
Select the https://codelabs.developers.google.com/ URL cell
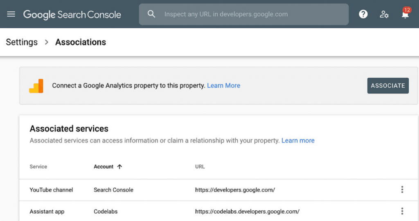point(247,212)
